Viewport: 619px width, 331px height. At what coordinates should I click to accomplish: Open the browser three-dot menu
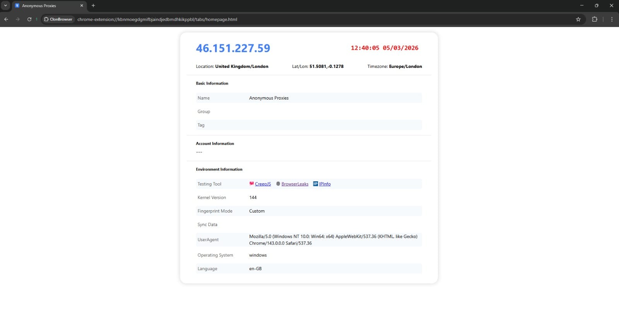click(612, 19)
